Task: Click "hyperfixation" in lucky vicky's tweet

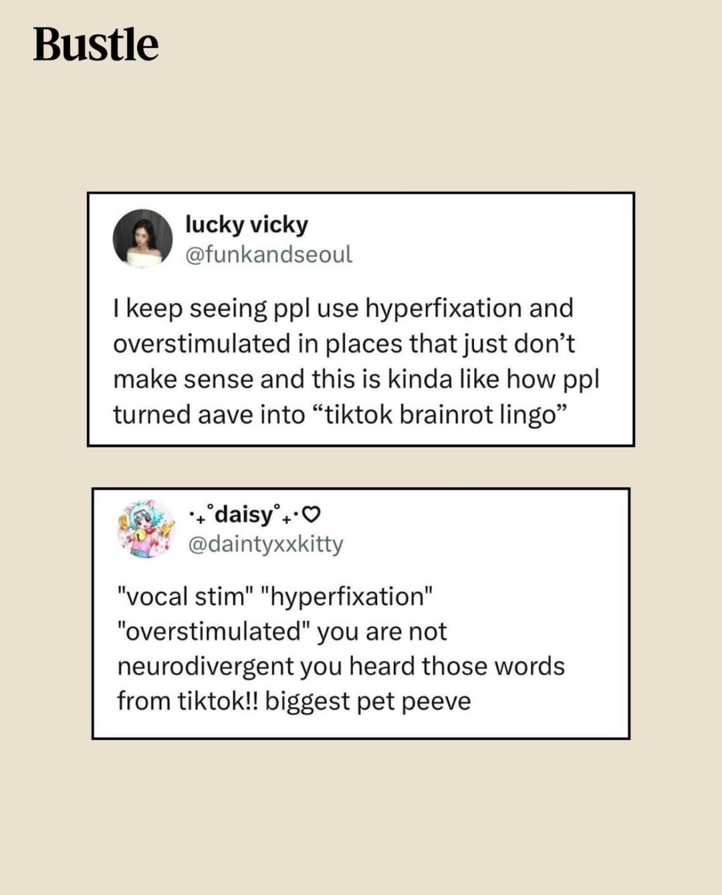Action: pyautogui.click(x=443, y=308)
